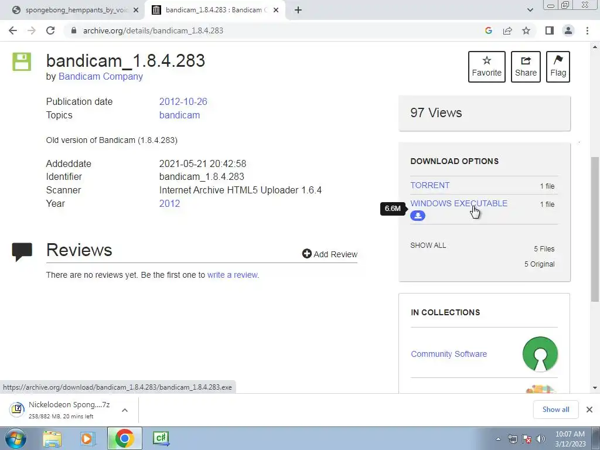Viewport: 600px width, 450px height.
Task: Launch Windows Media Player from taskbar
Action: (87, 438)
